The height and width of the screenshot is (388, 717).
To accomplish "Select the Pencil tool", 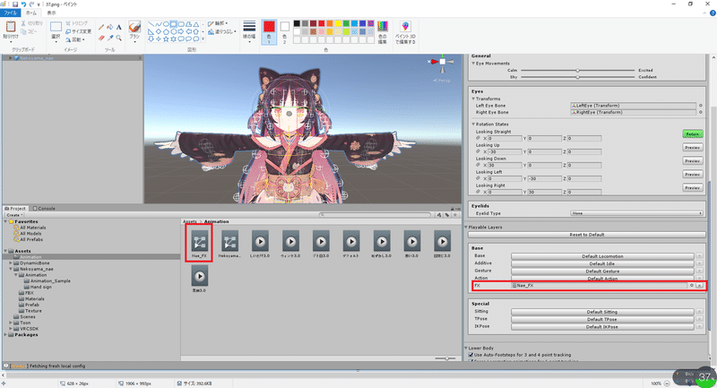I will click(x=101, y=28).
